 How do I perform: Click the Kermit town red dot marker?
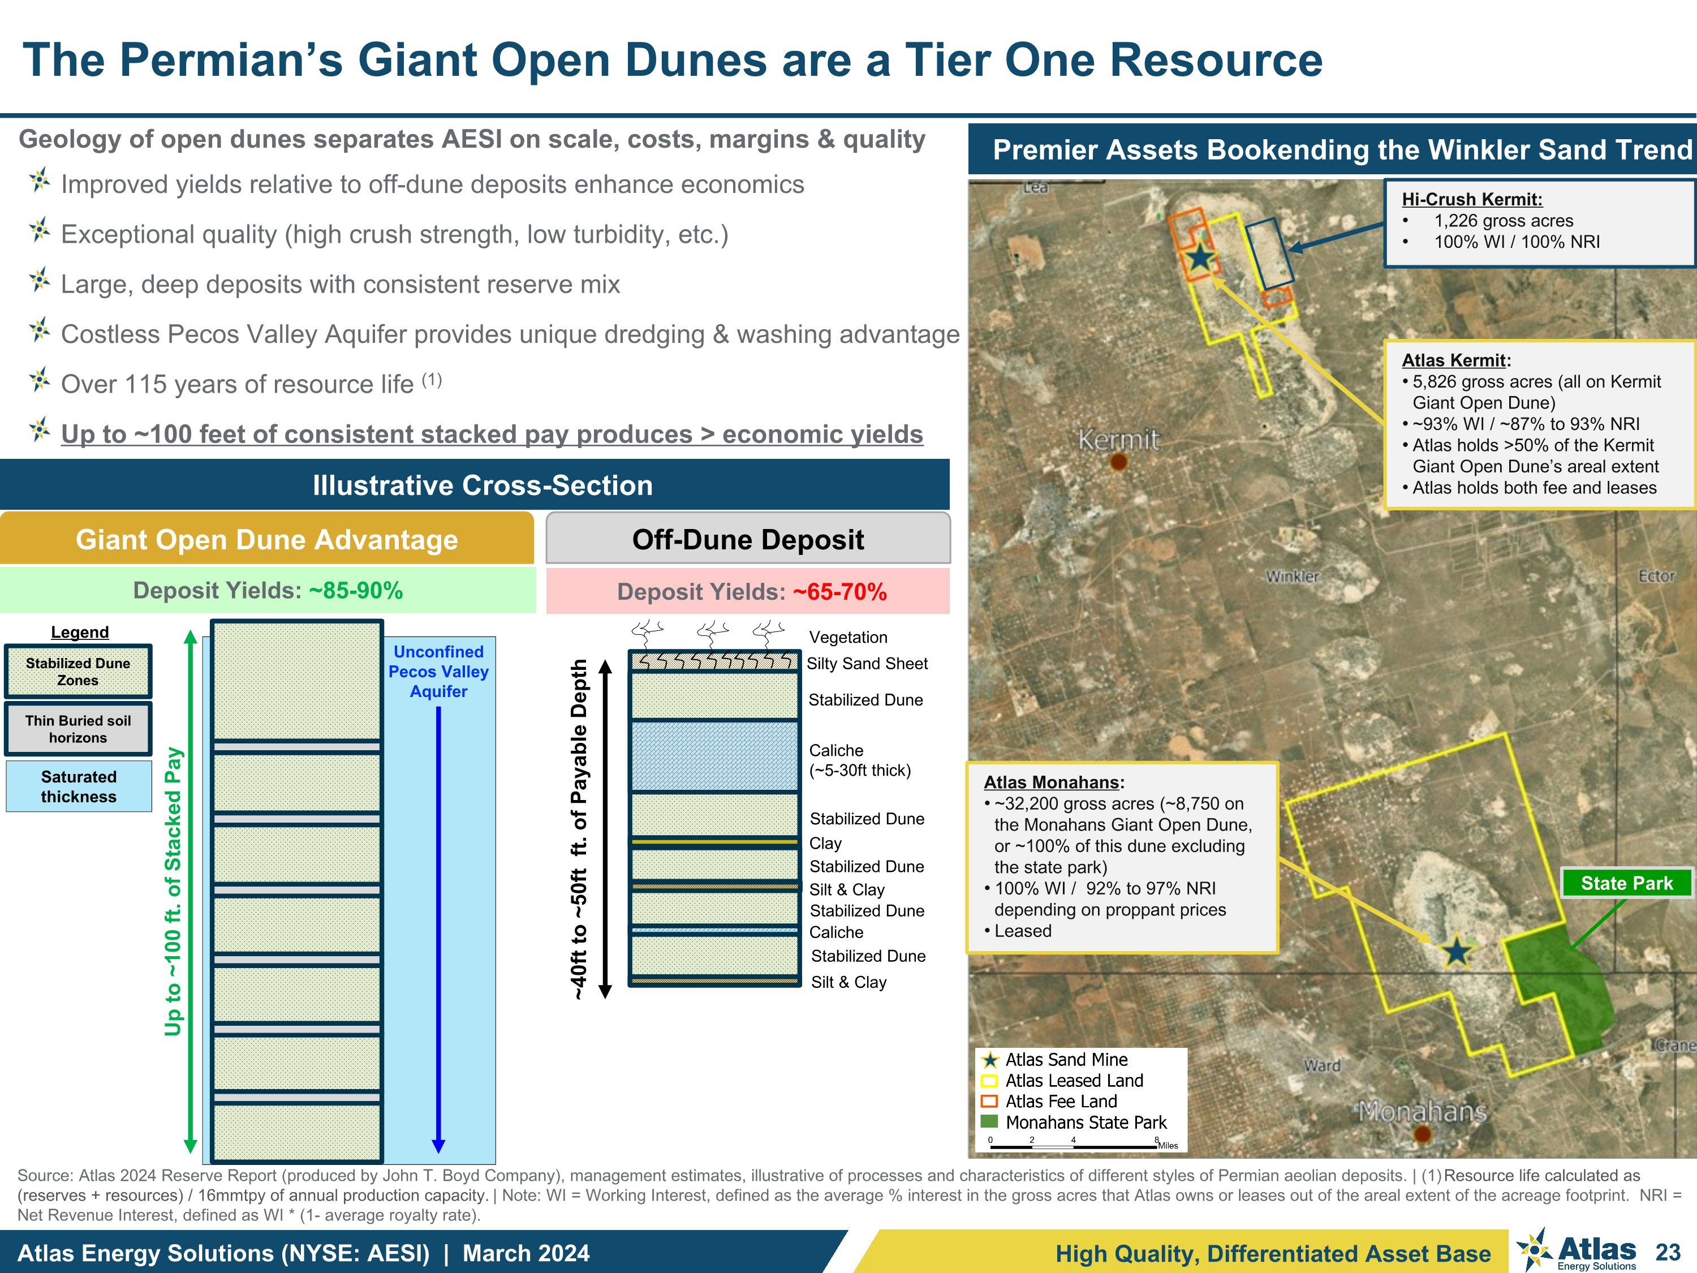[1118, 462]
